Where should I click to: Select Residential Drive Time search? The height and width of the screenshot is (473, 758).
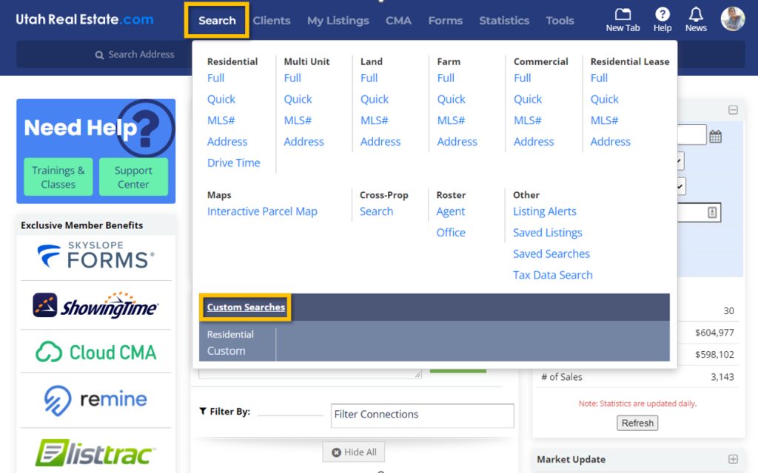(233, 163)
